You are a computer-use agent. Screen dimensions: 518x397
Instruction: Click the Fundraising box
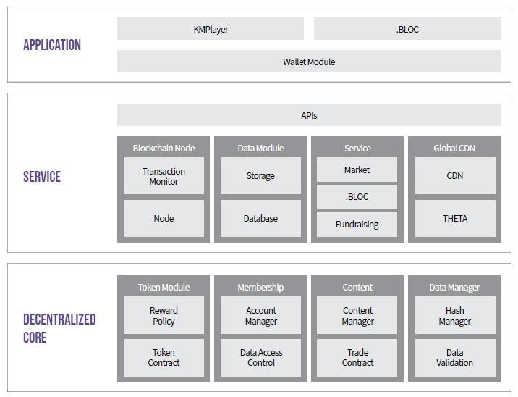pyautogui.click(x=357, y=225)
